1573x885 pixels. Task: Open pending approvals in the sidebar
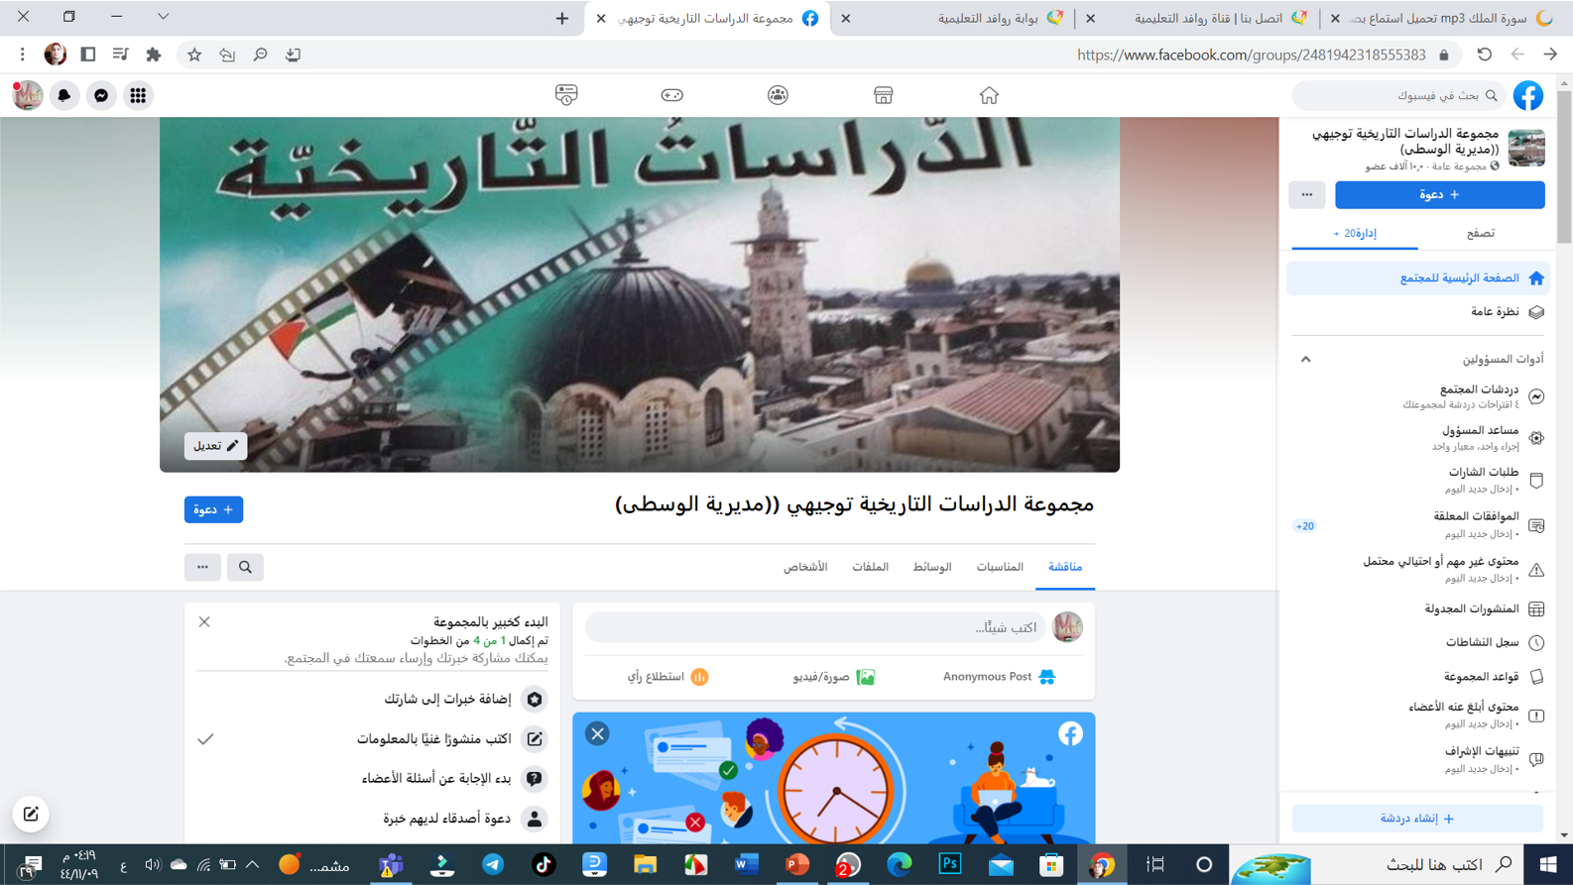(x=1475, y=524)
